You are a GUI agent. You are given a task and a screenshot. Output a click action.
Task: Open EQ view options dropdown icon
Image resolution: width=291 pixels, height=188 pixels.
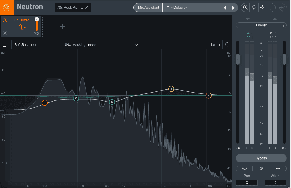(x=6, y=45)
